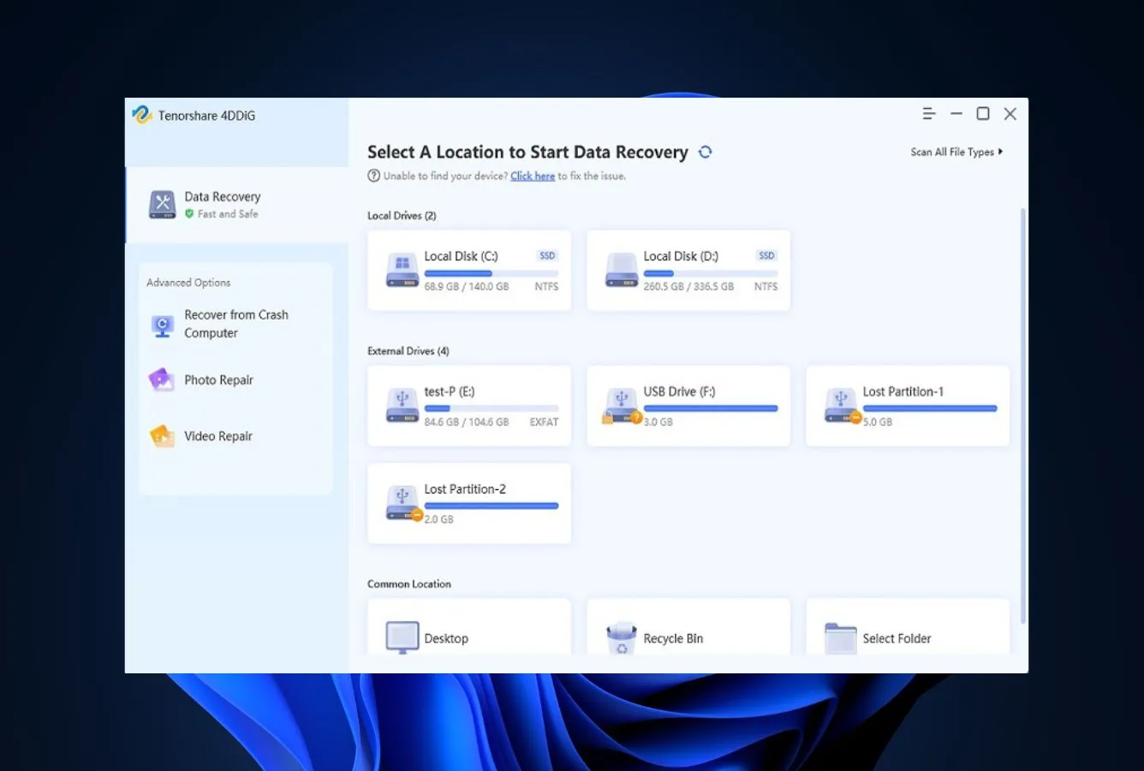Click the "5.0 GB" size on Lost Partition-1

click(x=878, y=422)
